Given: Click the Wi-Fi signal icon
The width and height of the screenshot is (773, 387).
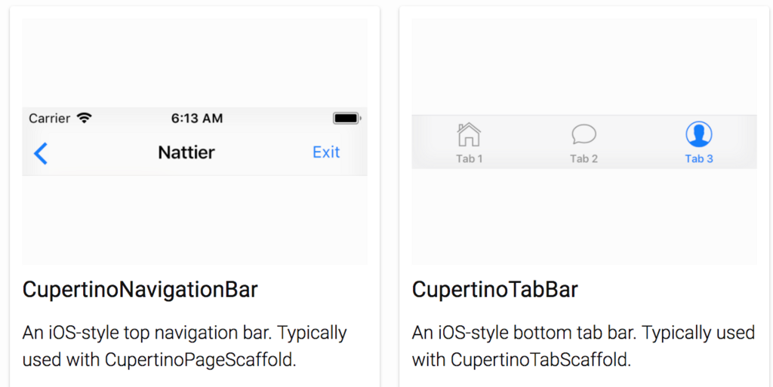Looking at the screenshot, I should coord(85,118).
